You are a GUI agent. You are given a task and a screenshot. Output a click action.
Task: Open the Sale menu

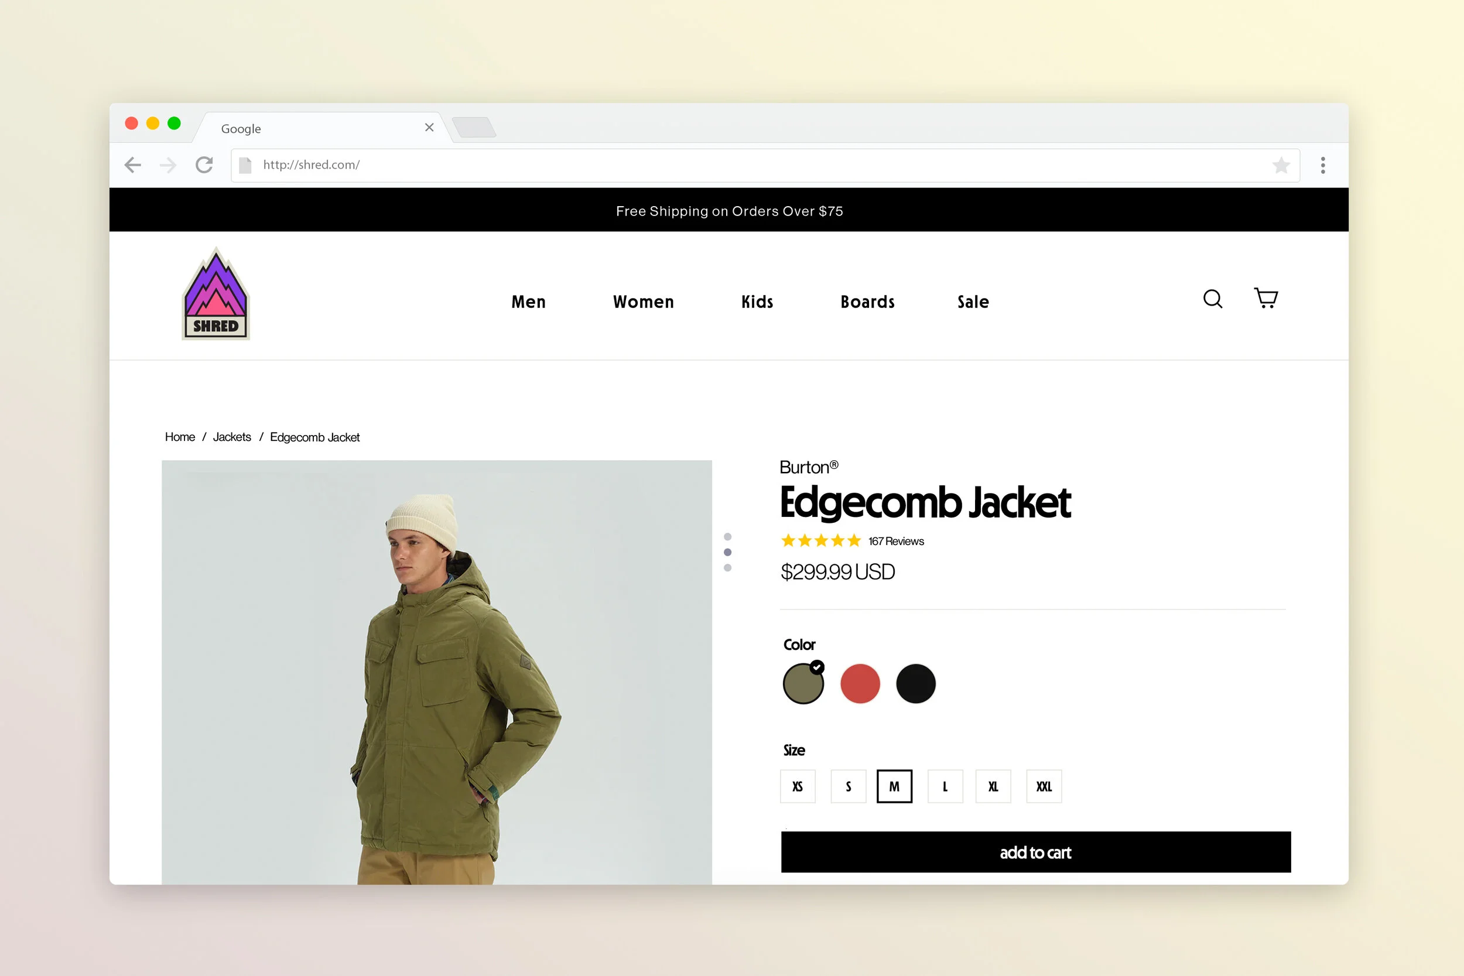tap(973, 302)
